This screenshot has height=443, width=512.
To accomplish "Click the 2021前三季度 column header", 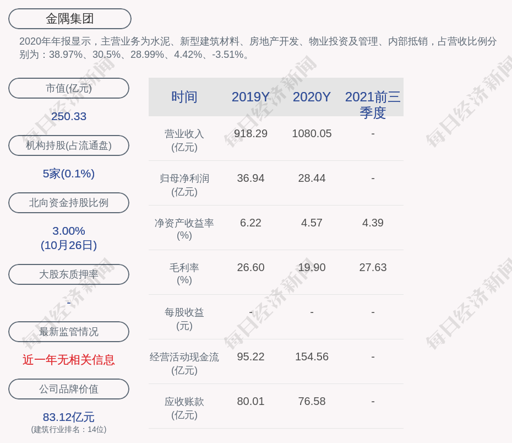I will tap(373, 104).
